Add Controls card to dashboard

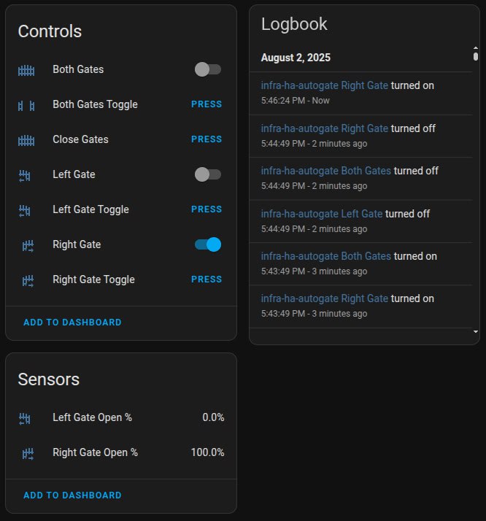[x=72, y=323]
